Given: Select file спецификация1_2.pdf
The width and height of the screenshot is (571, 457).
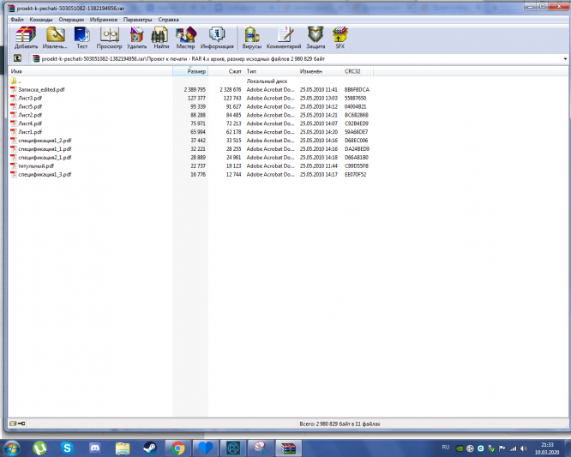Looking at the screenshot, I should click(45, 141).
